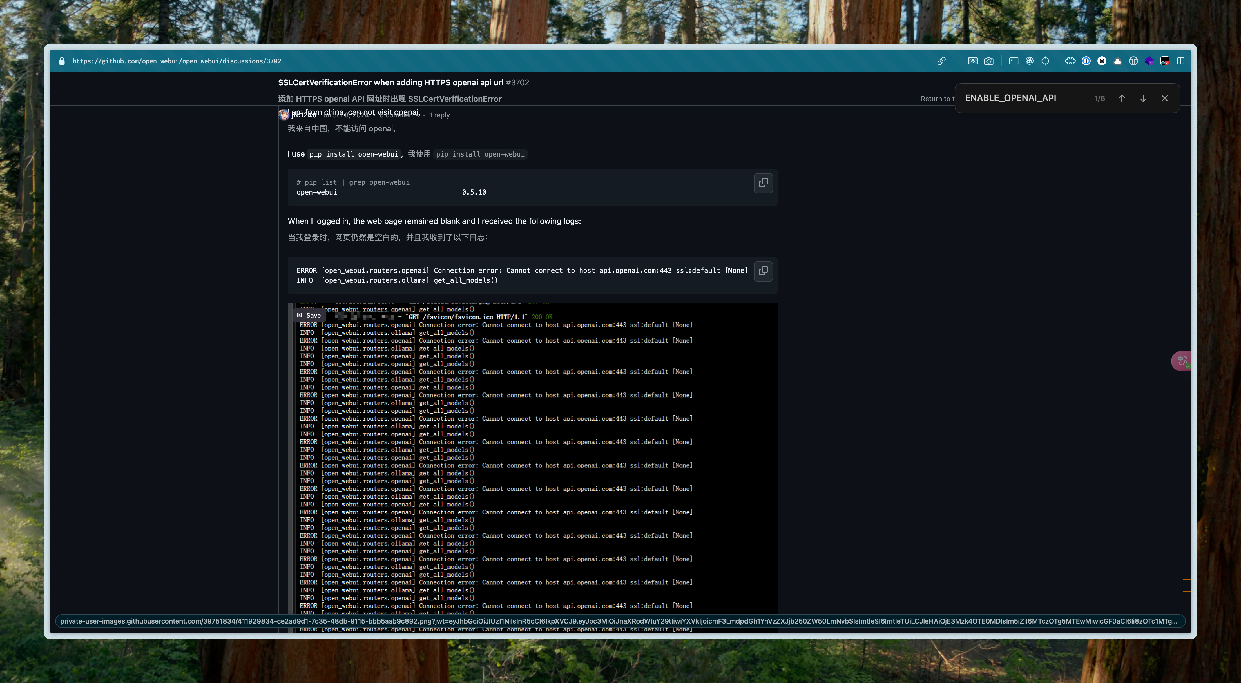Open the black extension icon with badge 3
Screen dimensions: 1241x683
click(x=1165, y=61)
